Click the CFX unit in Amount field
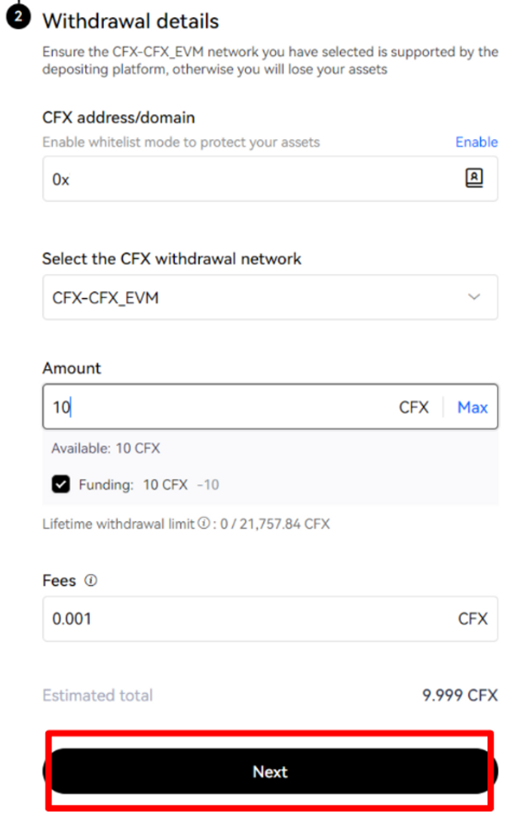523x820 pixels. (413, 407)
